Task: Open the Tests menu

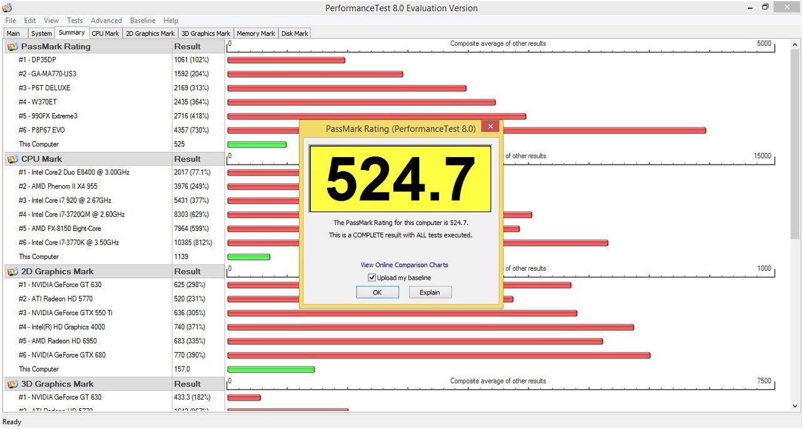Action: [x=74, y=20]
